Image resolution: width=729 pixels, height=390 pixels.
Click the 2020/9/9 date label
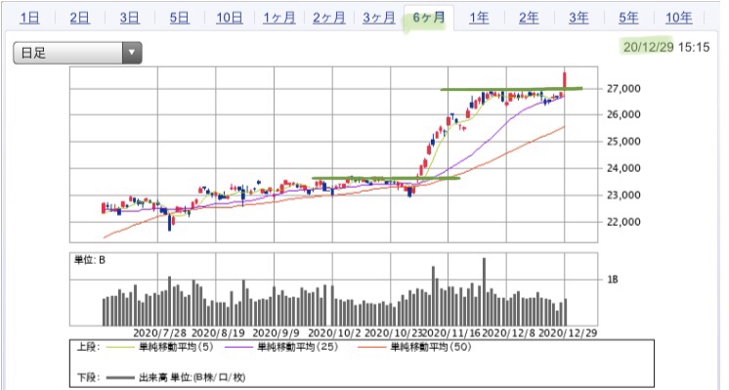[x=276, y=333]
